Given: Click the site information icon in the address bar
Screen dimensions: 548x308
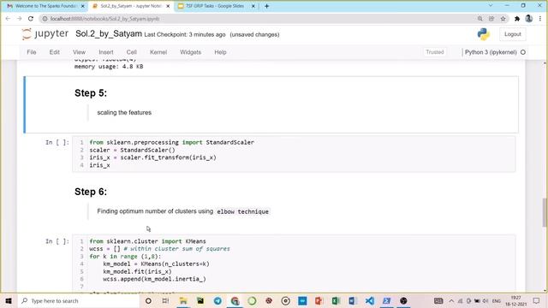Looking at the screenshot, I should [45, 19].
